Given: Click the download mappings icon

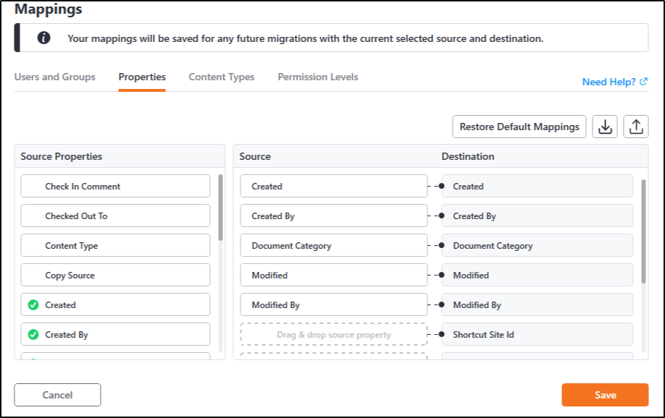Looking at the screenshot, I should [605, 127].
